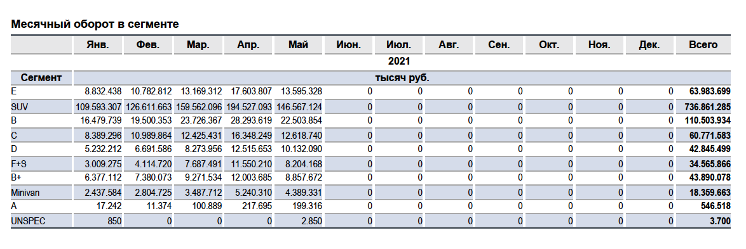
Task: Click the SUV segment row label
Action: tap(20, 107)
